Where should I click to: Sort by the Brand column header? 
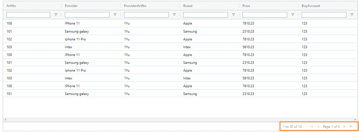pyautogui.click(x=188, y=6)
